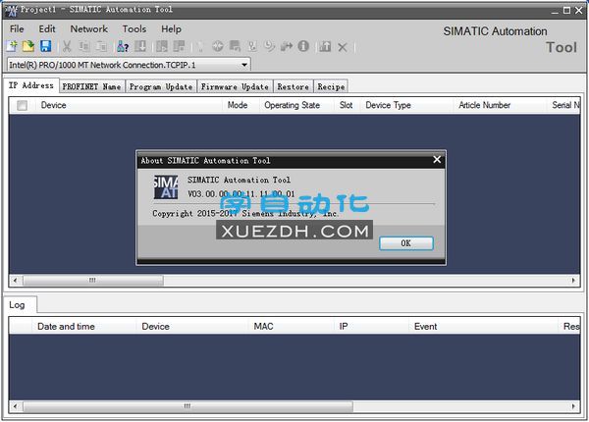Open the Tools menu
589x422 pixels.
[134, 28]
